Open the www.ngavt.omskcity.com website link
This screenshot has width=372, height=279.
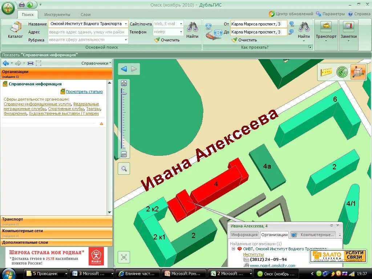tap(272, 266)
